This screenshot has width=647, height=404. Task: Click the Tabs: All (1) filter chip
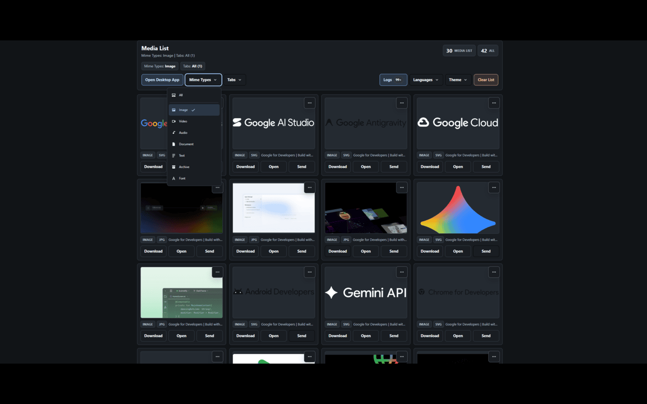tap(193, 66)
